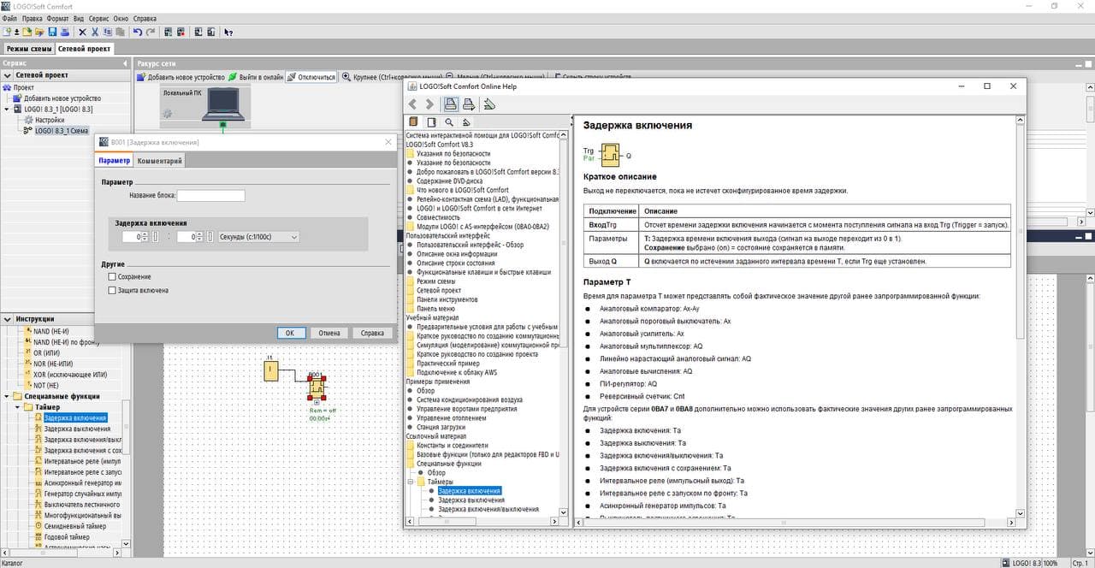Click the Отмена button
This screenshot has width=1095, height=568.
[x=329, y=333]
